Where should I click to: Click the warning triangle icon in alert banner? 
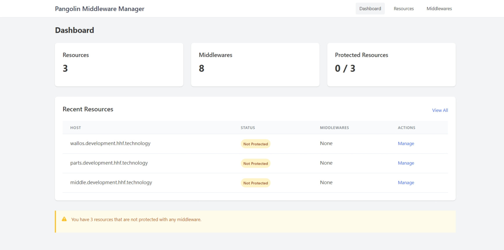(x=64, y=219)
